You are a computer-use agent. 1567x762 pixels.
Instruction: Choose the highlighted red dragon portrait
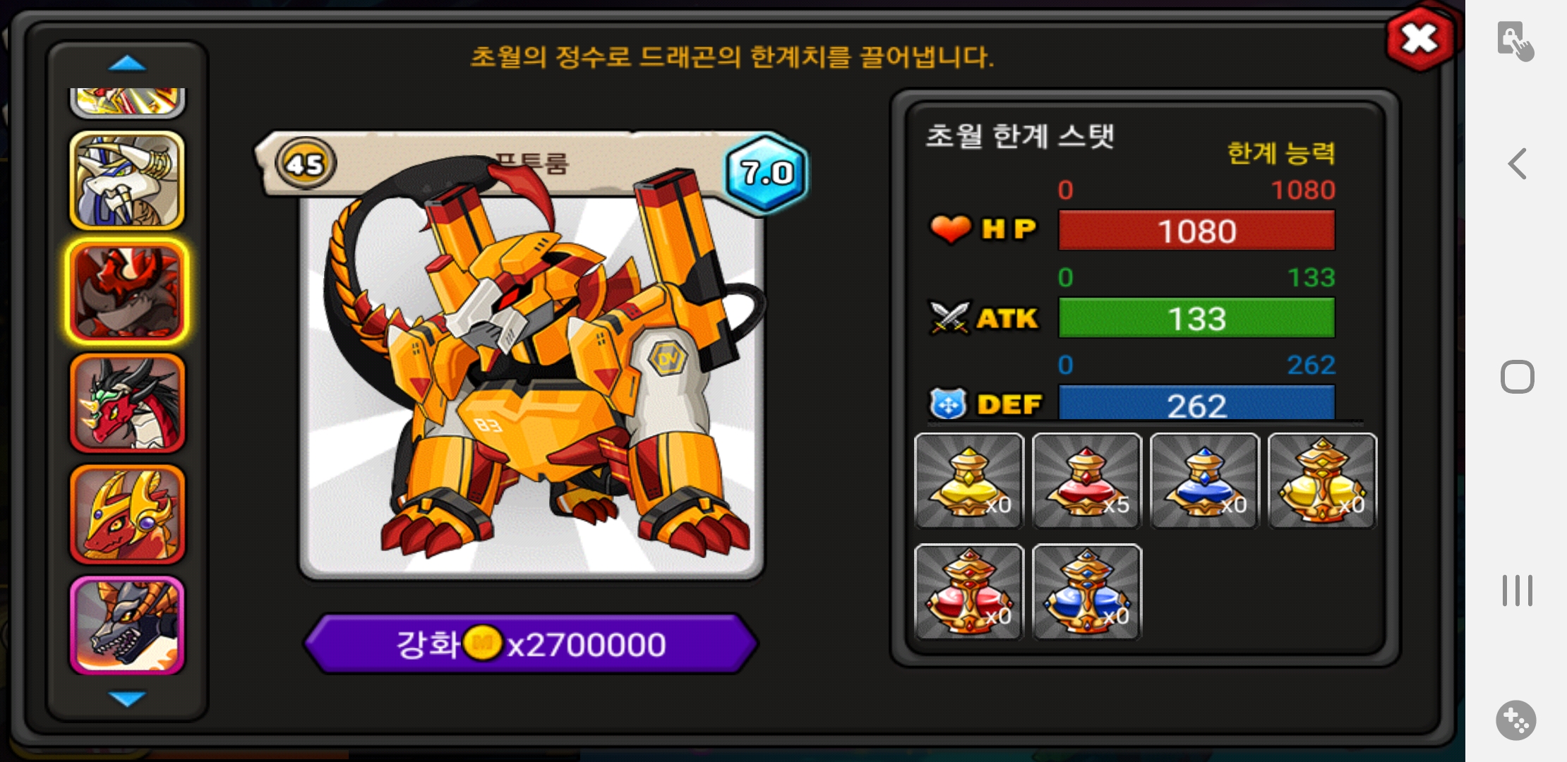(x=127, y=291)
